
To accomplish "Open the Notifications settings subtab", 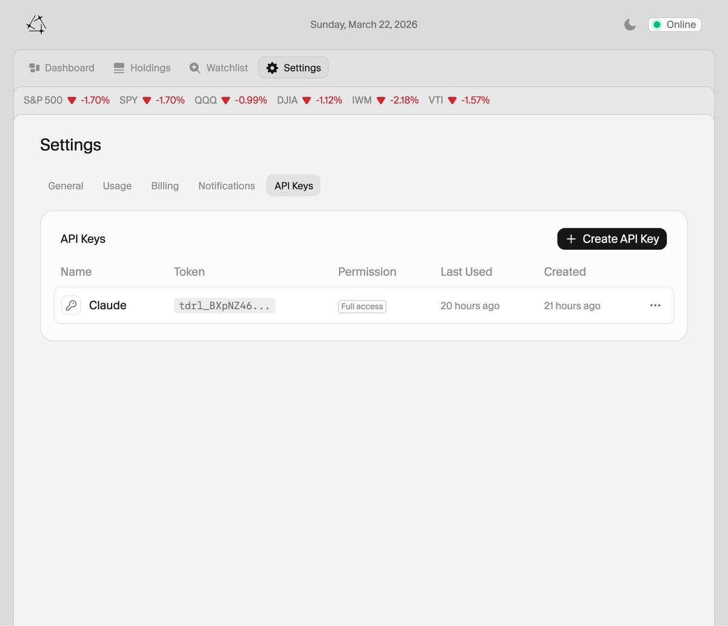I will 227,186.
